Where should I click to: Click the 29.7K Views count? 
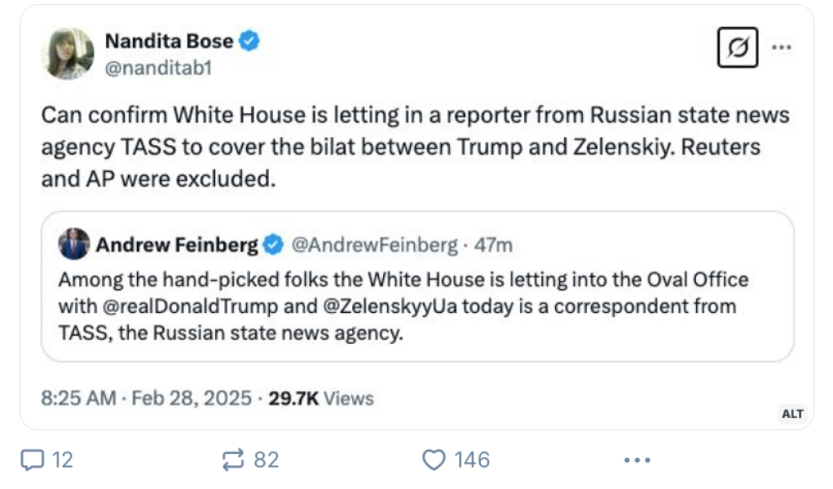point(320,398)
